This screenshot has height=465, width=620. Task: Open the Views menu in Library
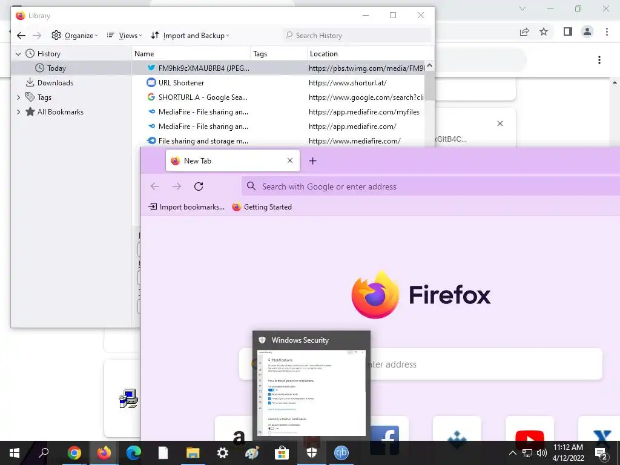(x=124, y=36)
